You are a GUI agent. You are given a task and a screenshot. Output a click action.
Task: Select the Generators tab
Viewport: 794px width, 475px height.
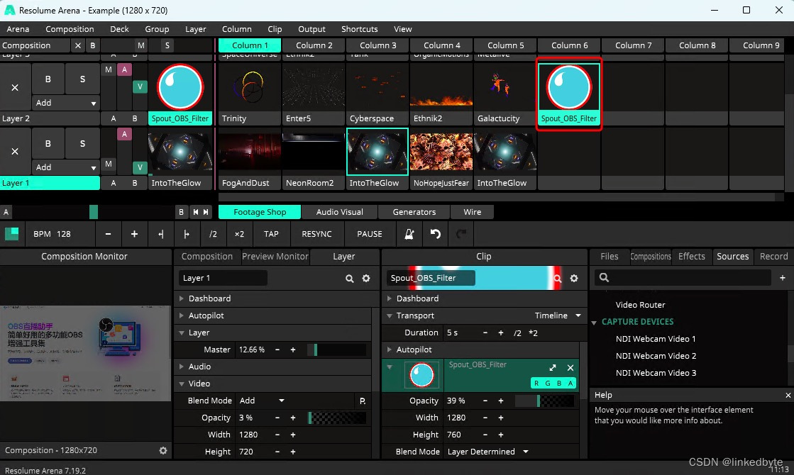coord(414,212)
